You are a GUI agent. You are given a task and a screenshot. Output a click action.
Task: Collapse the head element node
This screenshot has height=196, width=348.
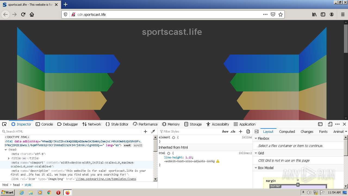pyautogui.click(x=6, y=150)
